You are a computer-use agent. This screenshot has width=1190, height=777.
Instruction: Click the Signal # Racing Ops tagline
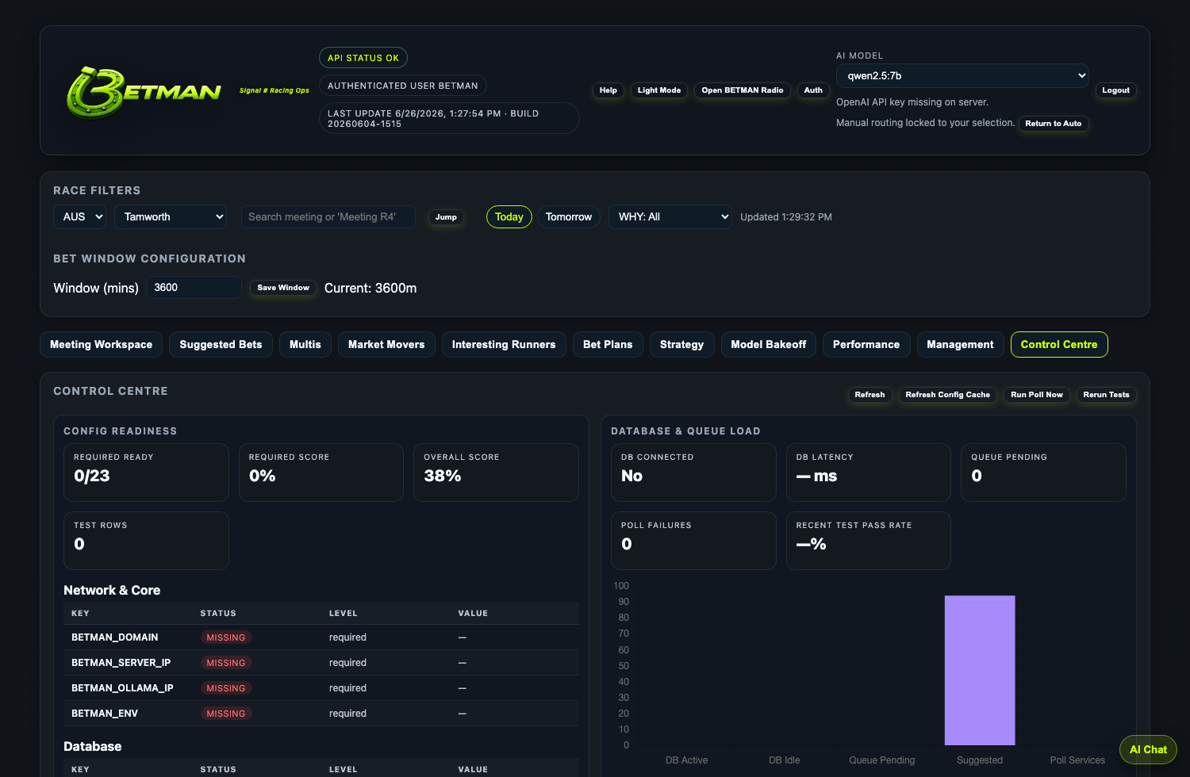tap(274, 91)
